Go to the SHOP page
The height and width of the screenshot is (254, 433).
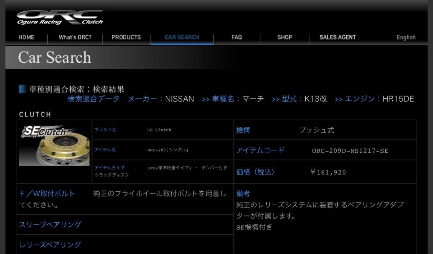click(285, 37)
